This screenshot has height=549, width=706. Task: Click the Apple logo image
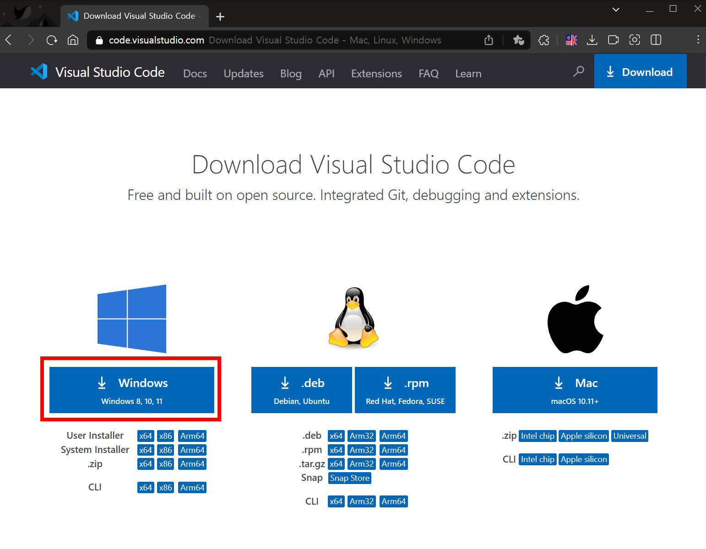576,319
